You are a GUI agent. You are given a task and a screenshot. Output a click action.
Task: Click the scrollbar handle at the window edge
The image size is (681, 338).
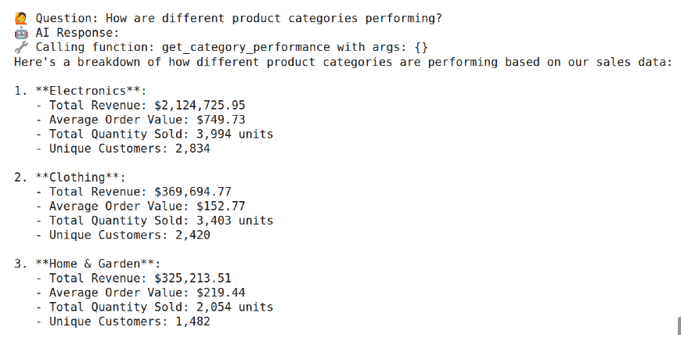point(679,326)
